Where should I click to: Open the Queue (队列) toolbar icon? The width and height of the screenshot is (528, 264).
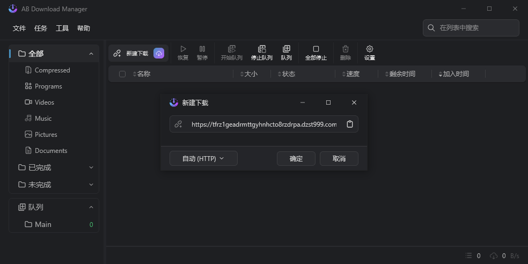pos(287,49)
